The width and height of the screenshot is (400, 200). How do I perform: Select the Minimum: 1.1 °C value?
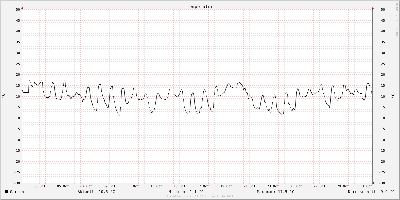186,192
